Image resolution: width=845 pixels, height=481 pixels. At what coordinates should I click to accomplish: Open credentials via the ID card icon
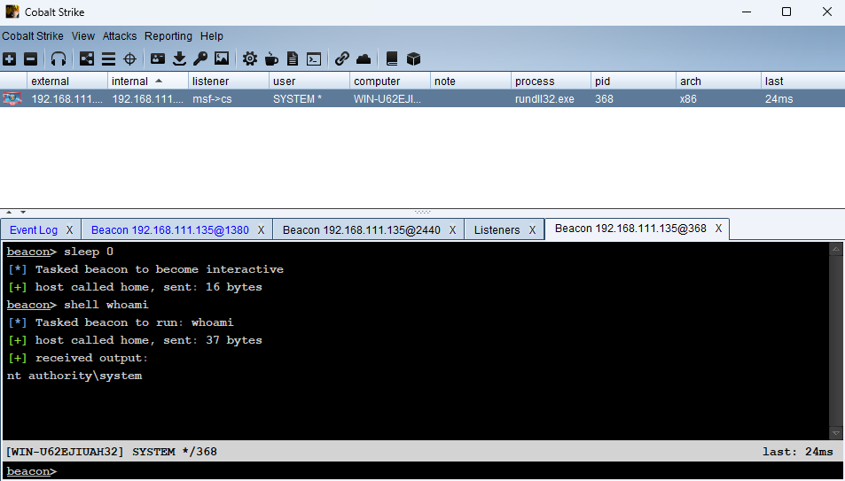pos(158,58)
